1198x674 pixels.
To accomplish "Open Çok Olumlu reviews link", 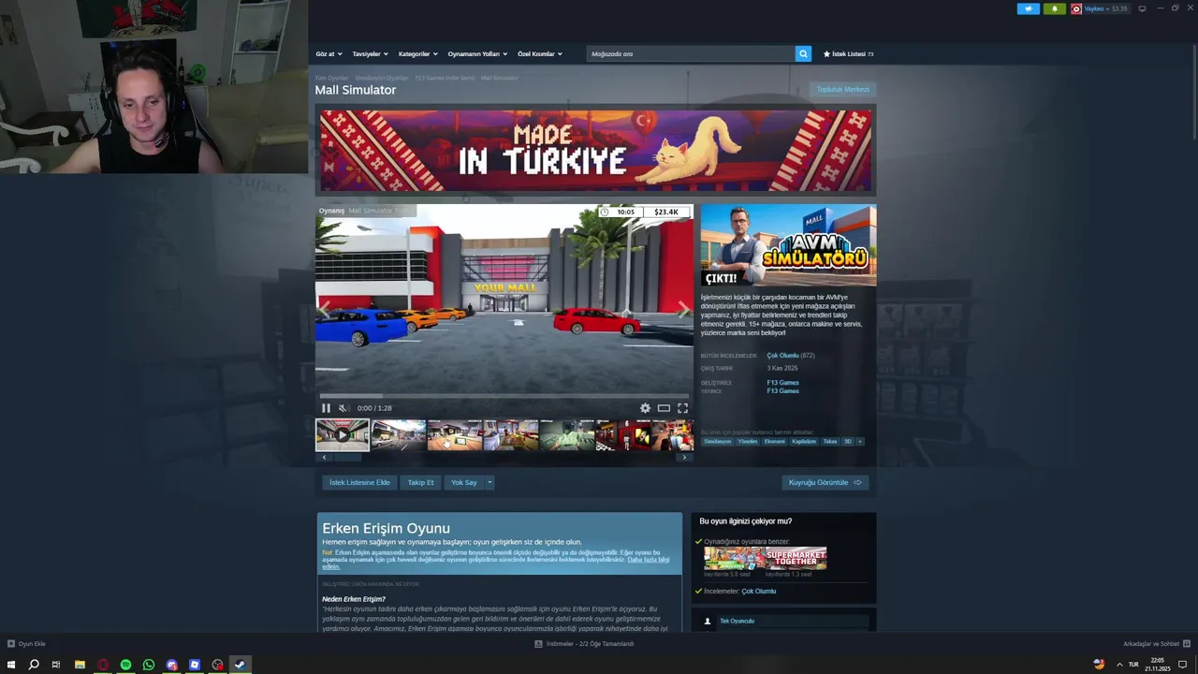I will click(782, 356).
